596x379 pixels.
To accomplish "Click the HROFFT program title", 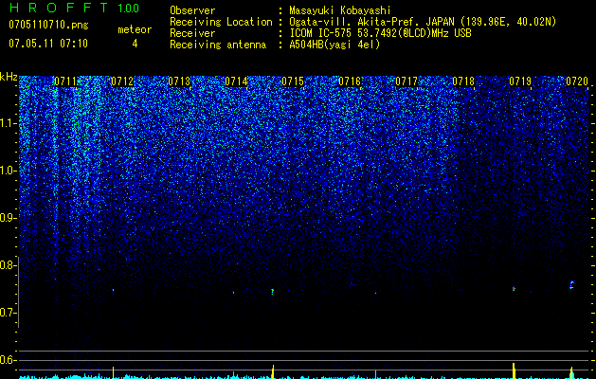I will point(58,8).
